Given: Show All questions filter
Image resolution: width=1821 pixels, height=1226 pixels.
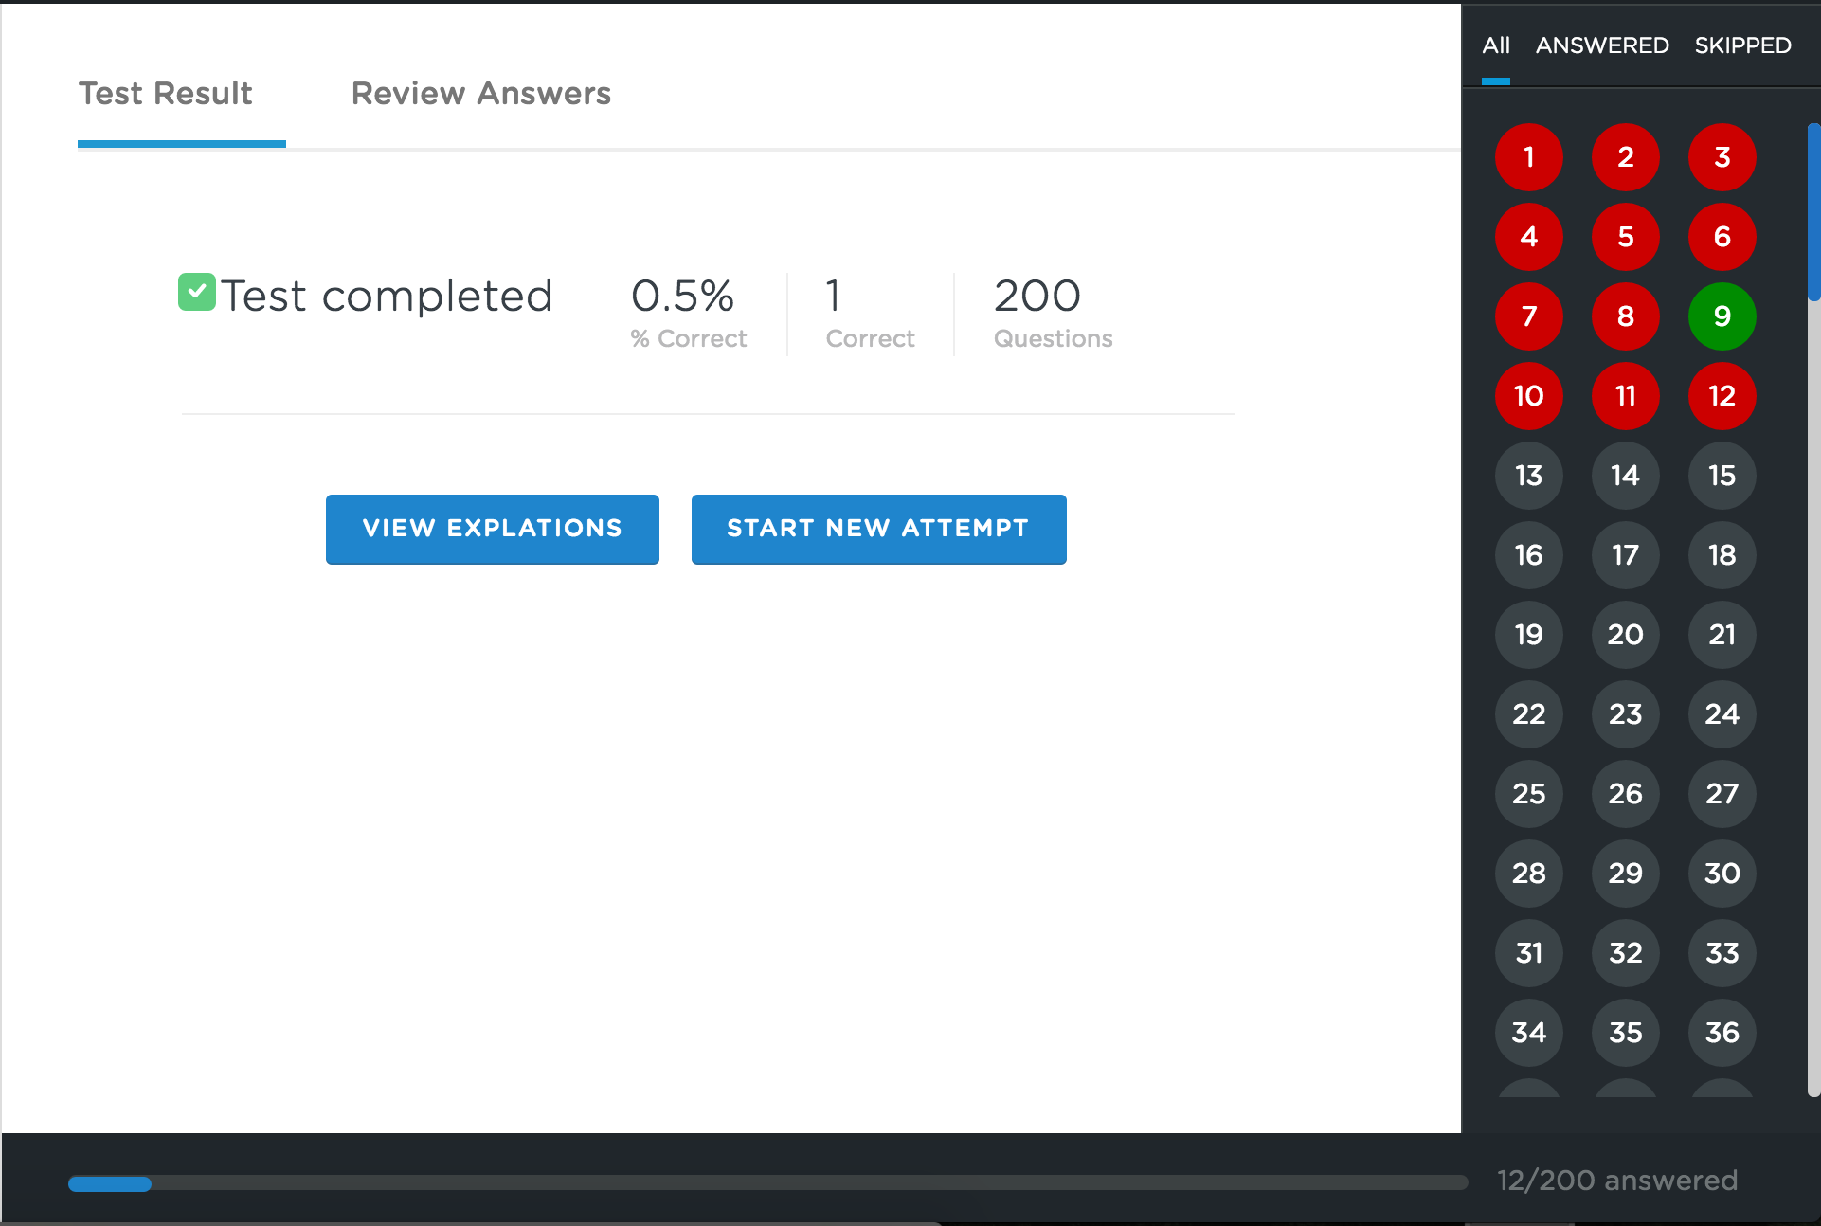Looking at the screenshot, I should [1496, 45].
